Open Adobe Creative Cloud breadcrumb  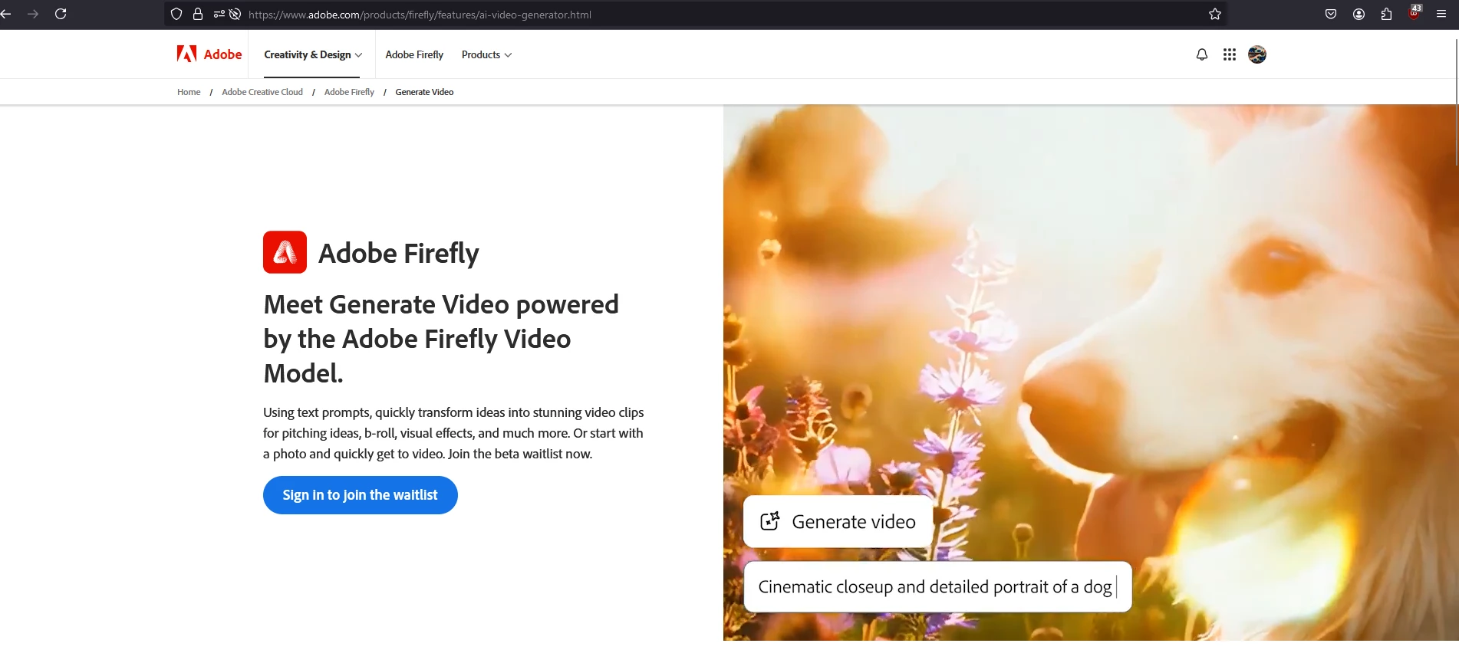pos(262,92)
